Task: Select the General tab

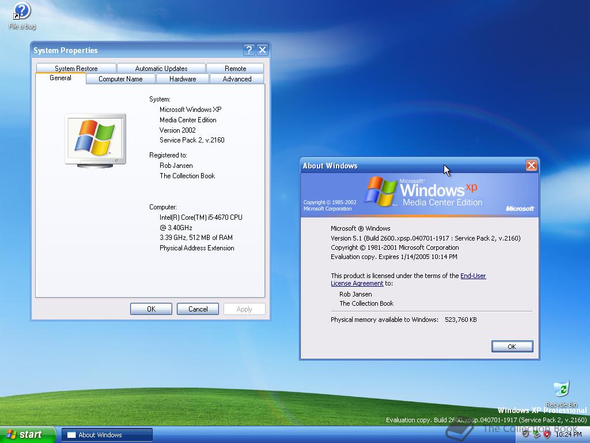Action: coord(60,78)
